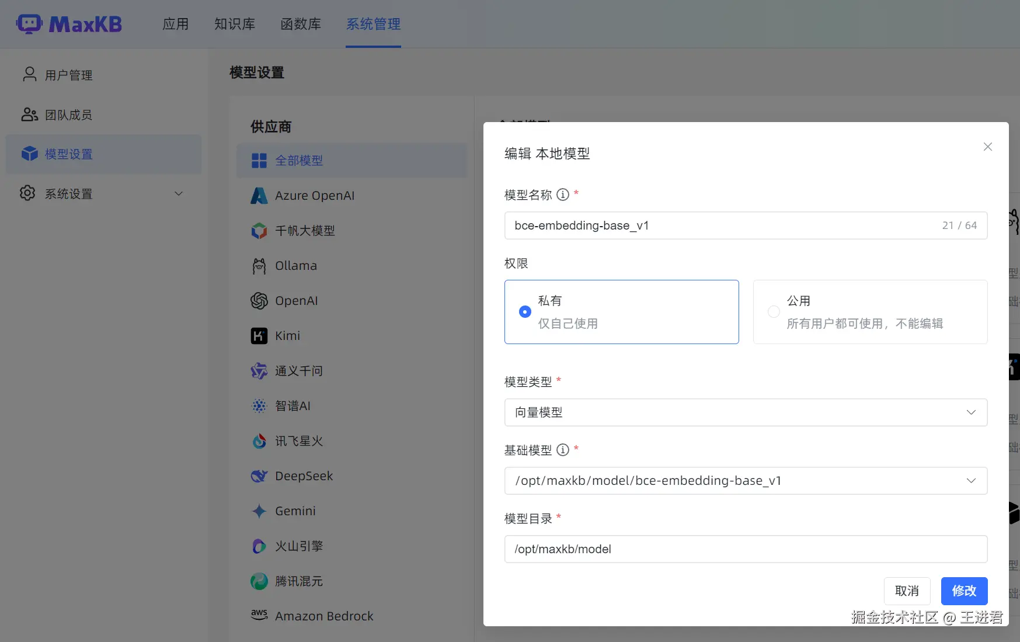Click the Azure OpenAI logo icon

point(259,196)
